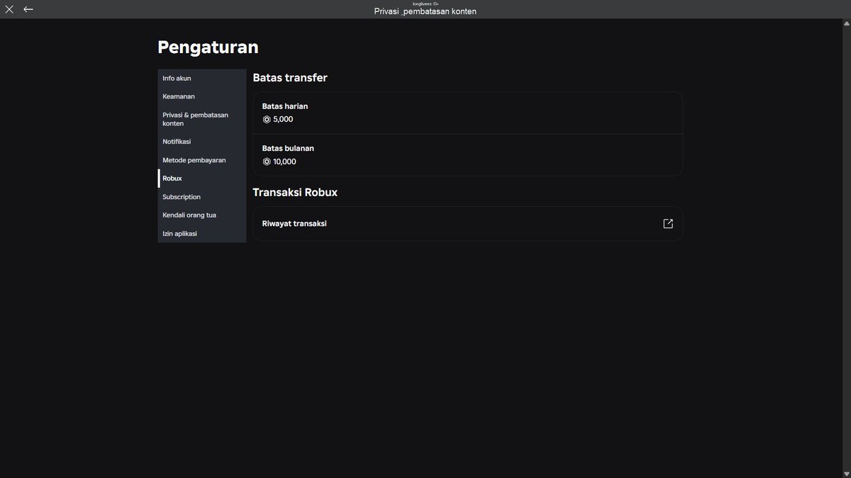The height and width of the screenshot is (478, 851).
Task: Open external link icon for Riwayat transaksi
Action: point(668,224)
